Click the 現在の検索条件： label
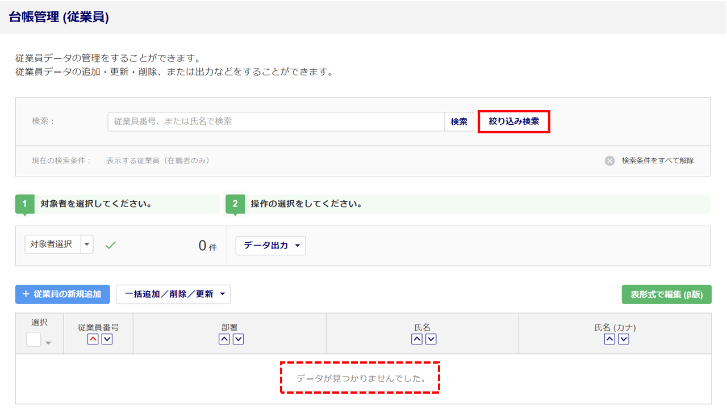727x409 pixels. tap(62, 161)
